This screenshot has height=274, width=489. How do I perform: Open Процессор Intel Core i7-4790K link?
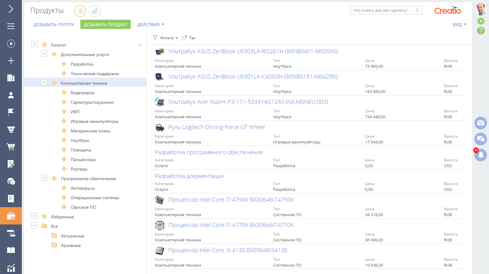click(231, 200)
